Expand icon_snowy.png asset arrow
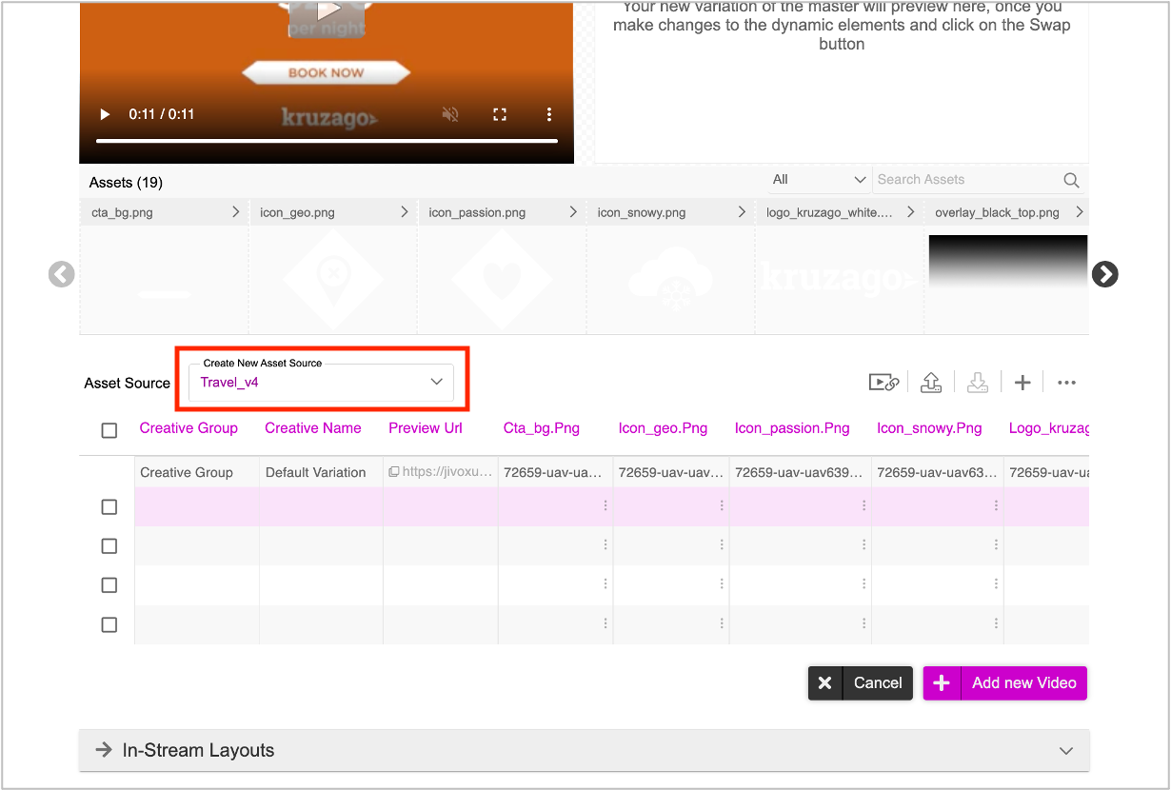Viewport: 1171px width, 790px height. tap(741, 212)
